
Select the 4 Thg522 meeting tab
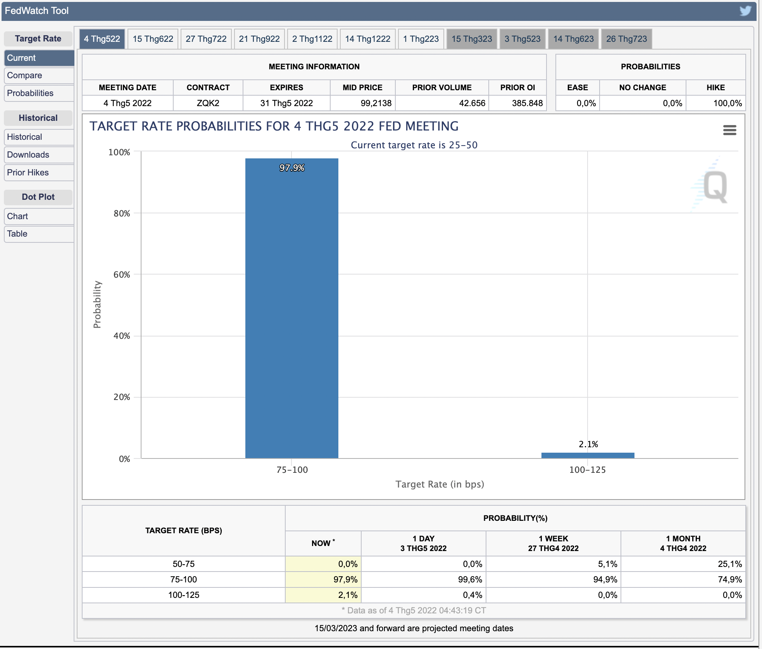(102, 39)
